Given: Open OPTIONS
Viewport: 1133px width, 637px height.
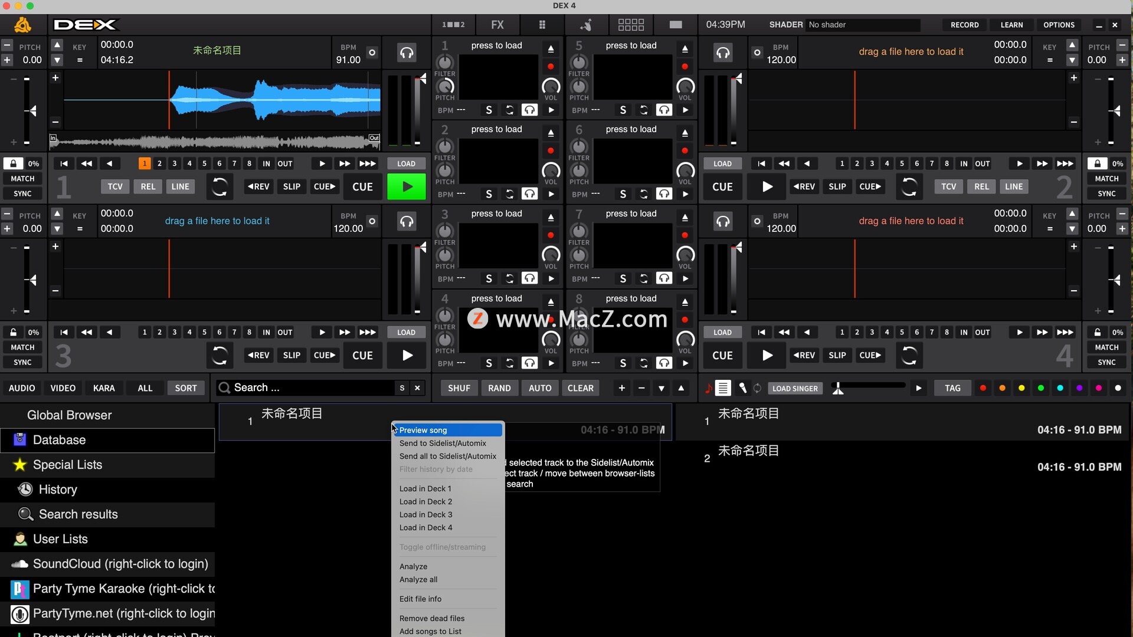Looking at the screenshot, I should pos(1059,25).
